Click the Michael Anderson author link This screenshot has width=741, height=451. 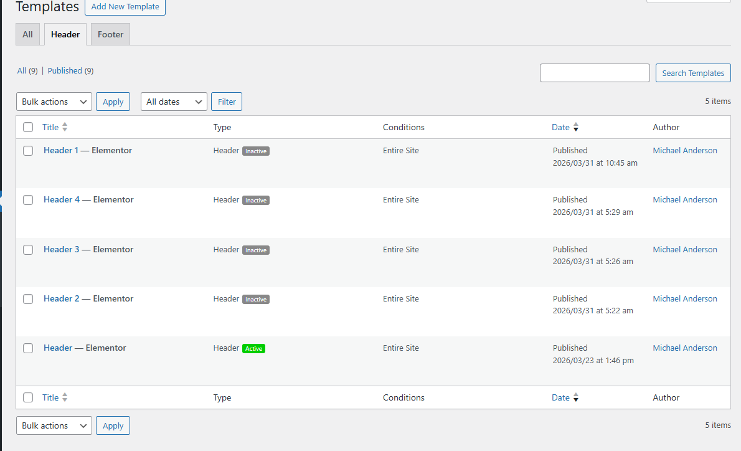[x=684, y=150]
